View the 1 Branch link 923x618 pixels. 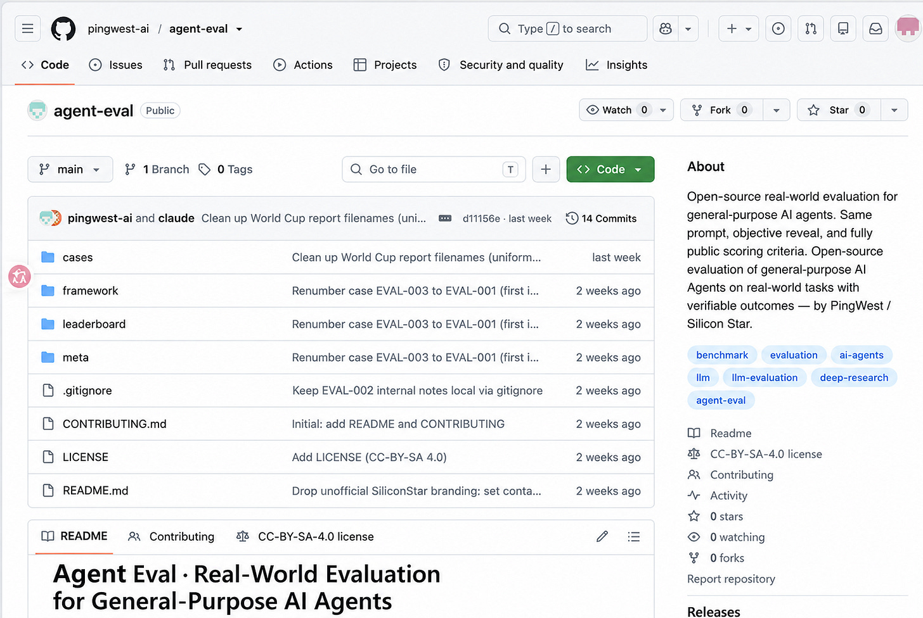(x=157, y=169)
